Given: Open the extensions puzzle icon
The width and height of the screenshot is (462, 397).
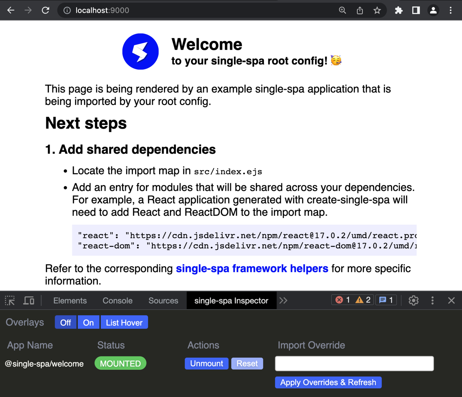Looking at the screenshot, I should coord(399,11).
